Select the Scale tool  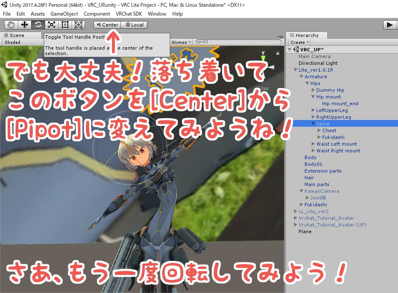pyautogui.click(x=51, y=24)
